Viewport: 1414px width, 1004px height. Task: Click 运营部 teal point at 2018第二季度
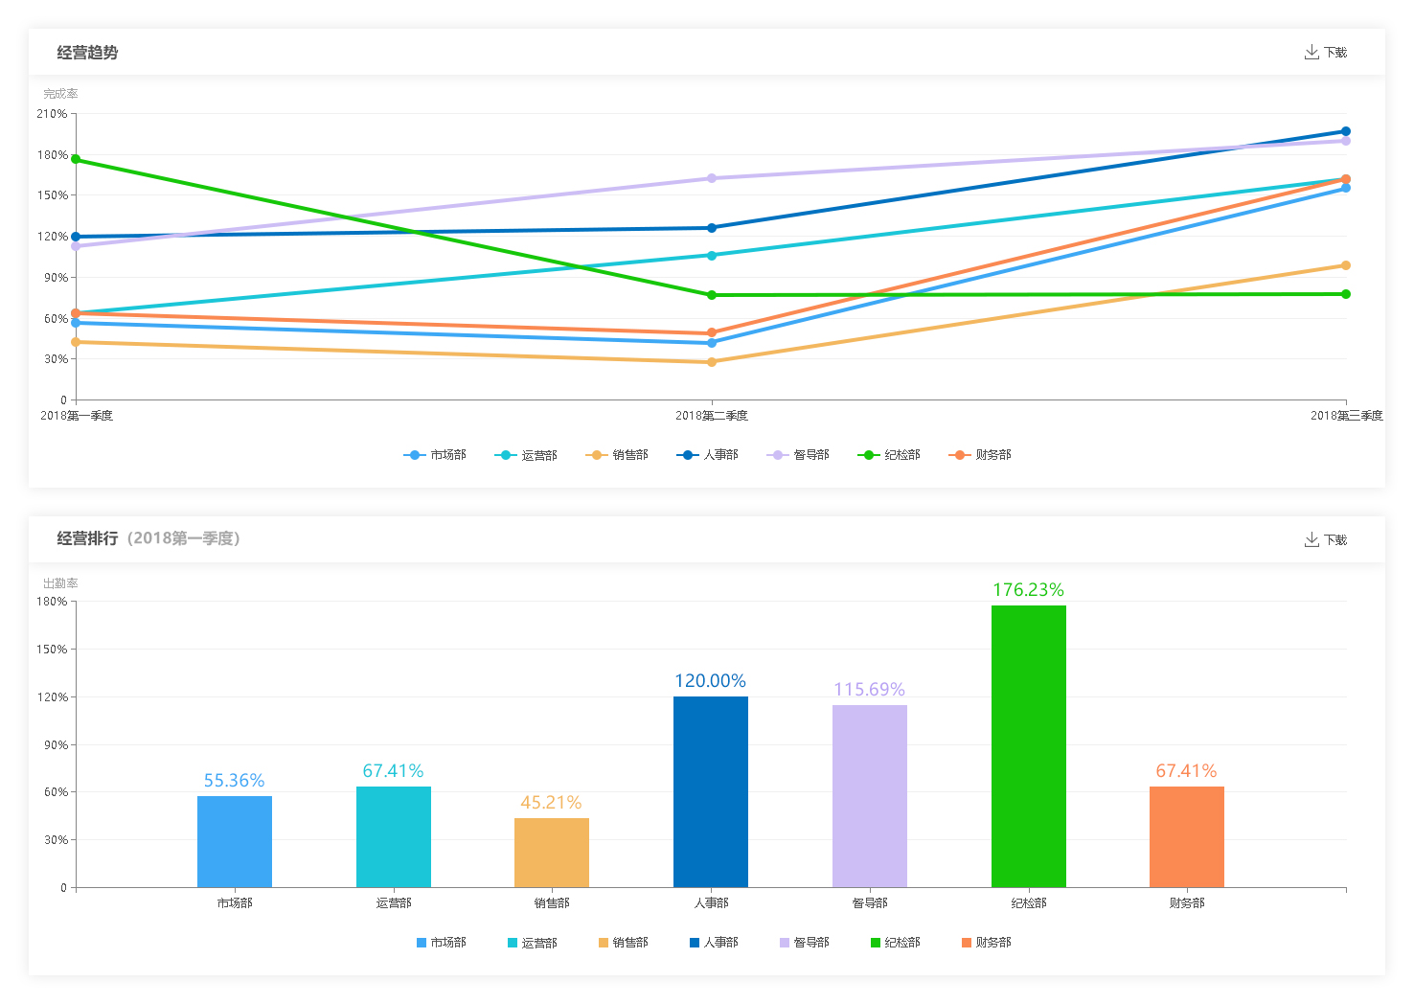pyautogui.click(x=712, y=255)
